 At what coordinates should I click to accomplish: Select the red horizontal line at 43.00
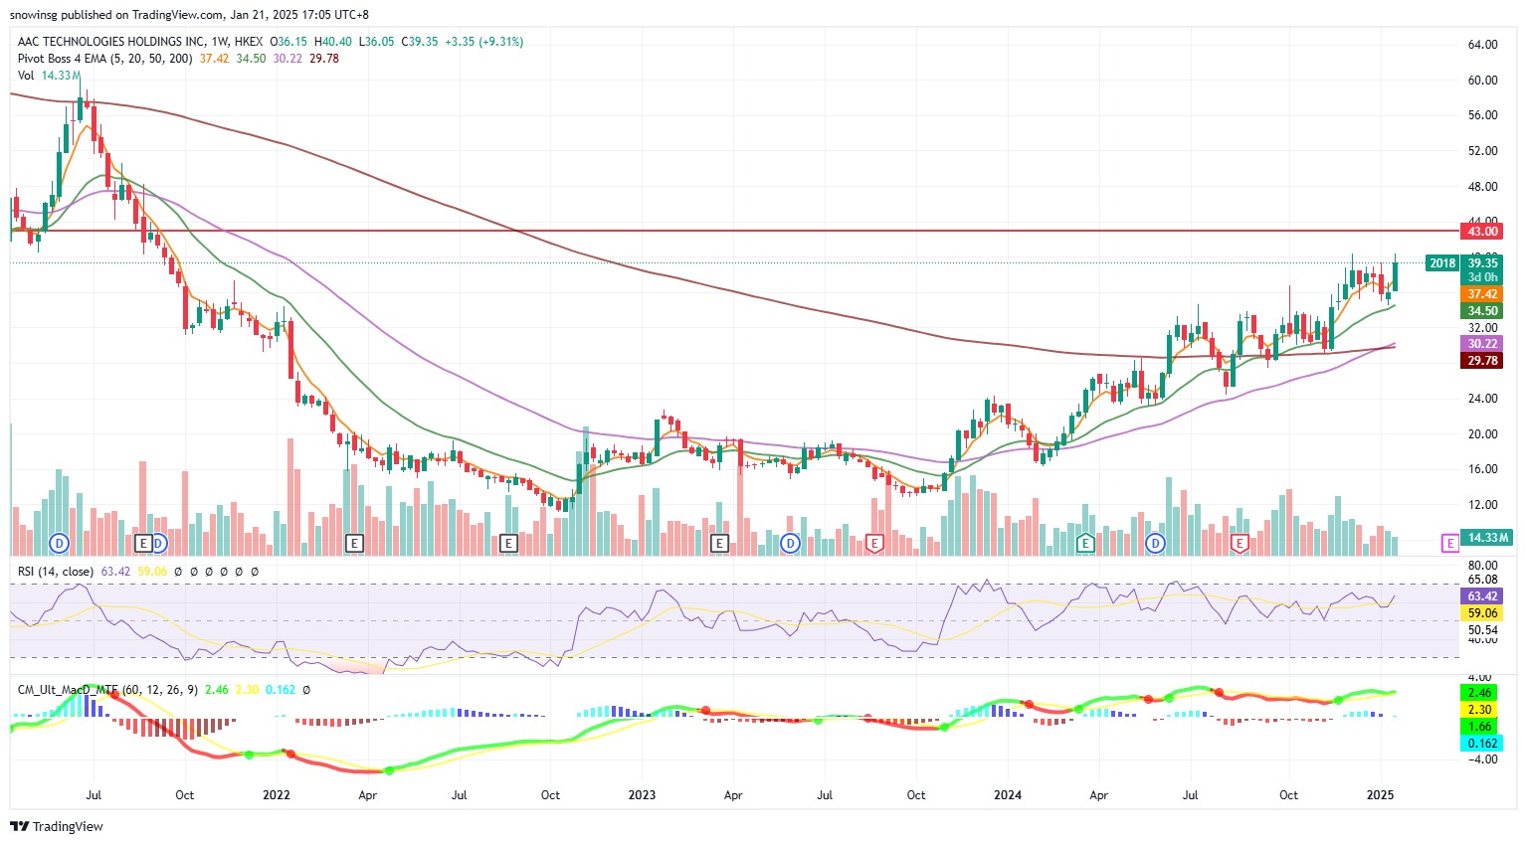[x=734, y=231]
